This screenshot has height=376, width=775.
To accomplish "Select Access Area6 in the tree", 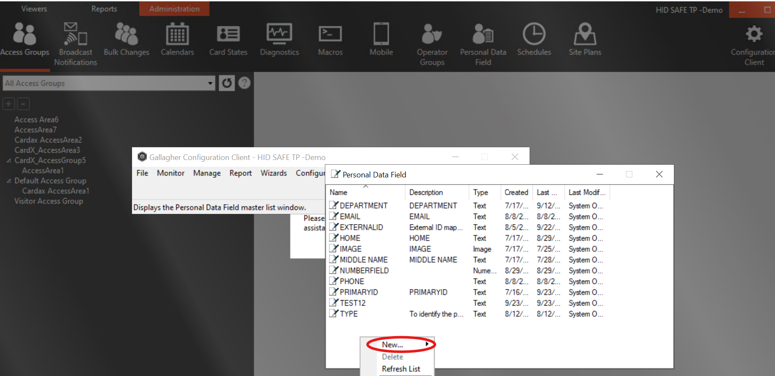I will coord(37,120).
